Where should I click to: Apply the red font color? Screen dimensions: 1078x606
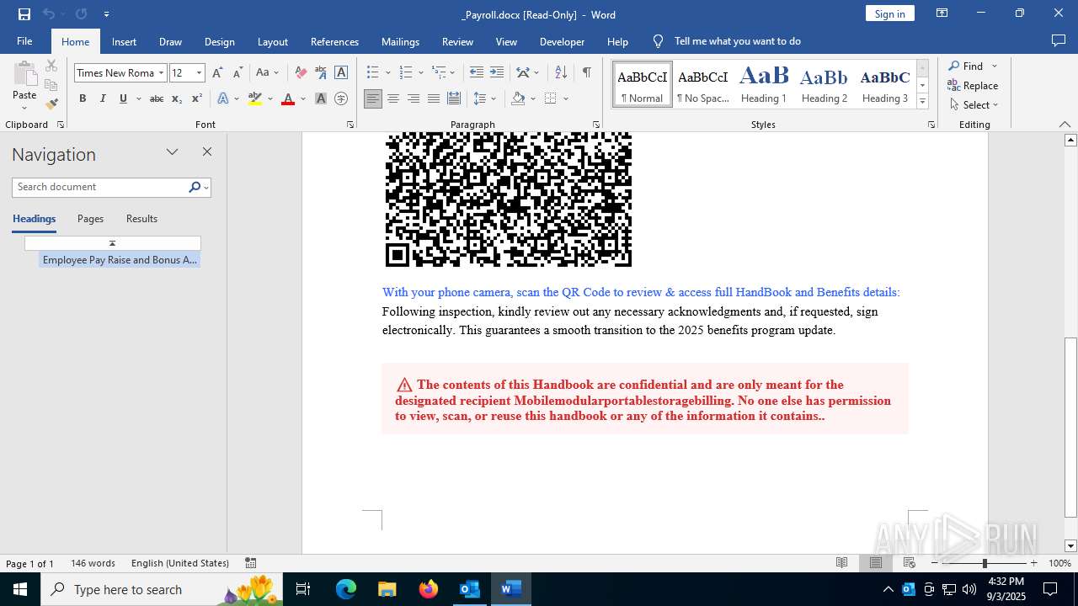point(288,98)
